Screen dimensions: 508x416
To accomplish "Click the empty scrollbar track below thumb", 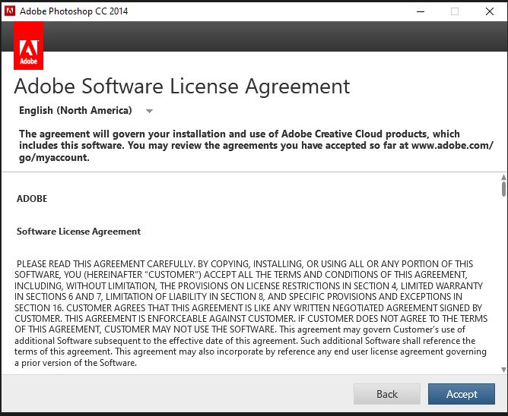I will [503, 288].
